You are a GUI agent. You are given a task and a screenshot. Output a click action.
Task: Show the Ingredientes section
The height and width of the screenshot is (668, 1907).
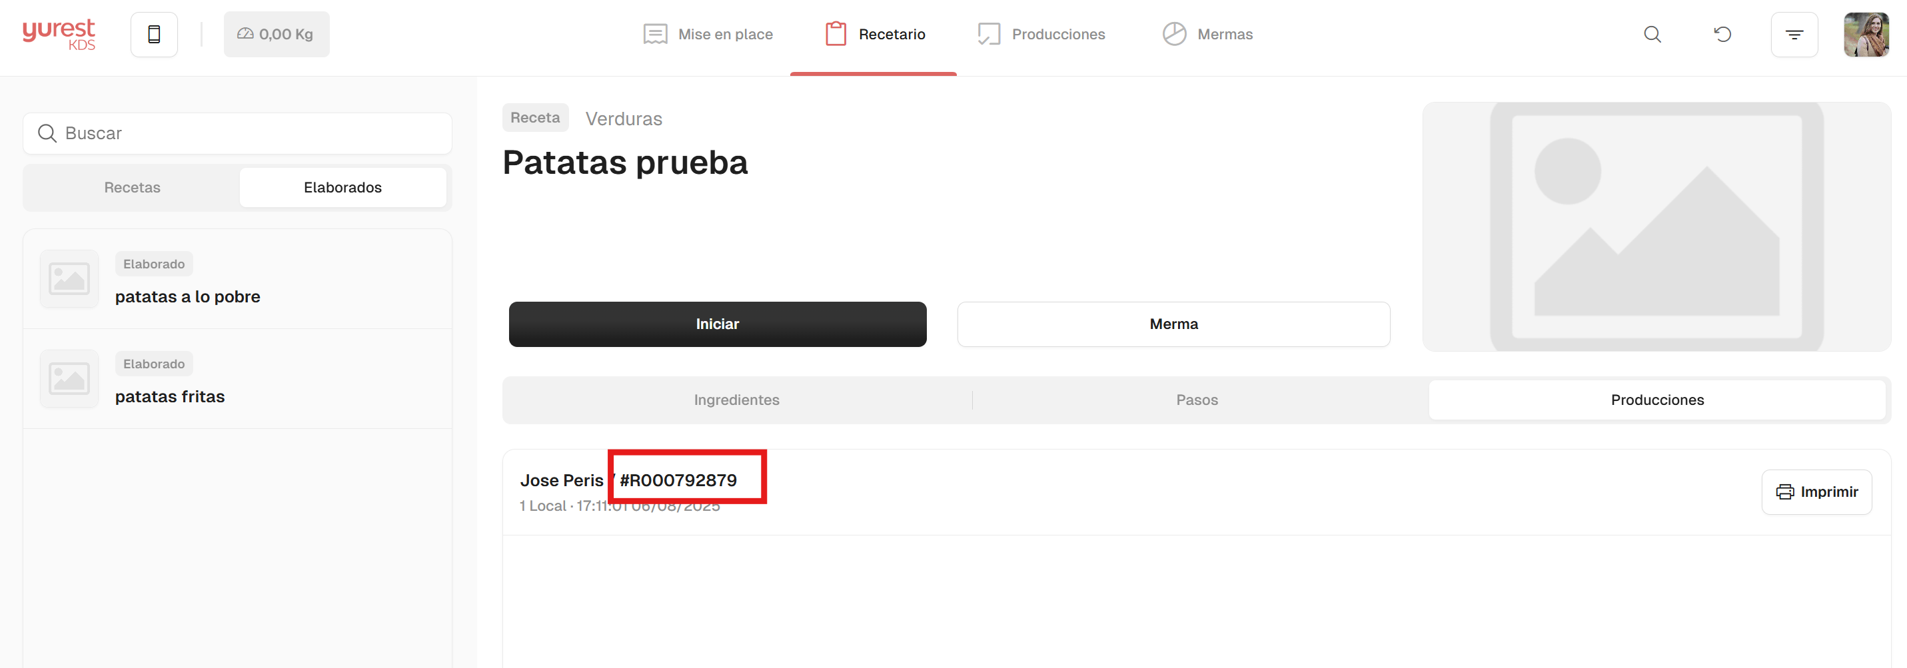[736, 400]
